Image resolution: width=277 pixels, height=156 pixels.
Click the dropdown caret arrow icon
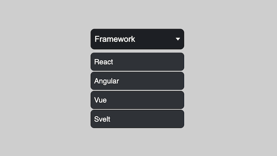(178, 39)
